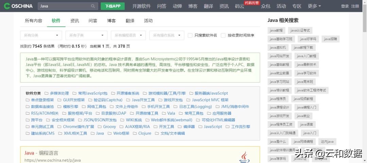Click the folder icon beside 游戏开发包
This screenshot has width=367, height=163.
click(160, 100)
